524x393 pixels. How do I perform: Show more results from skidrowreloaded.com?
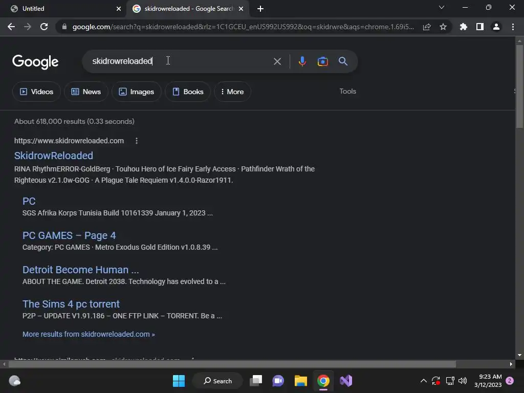tap(89, 334)
